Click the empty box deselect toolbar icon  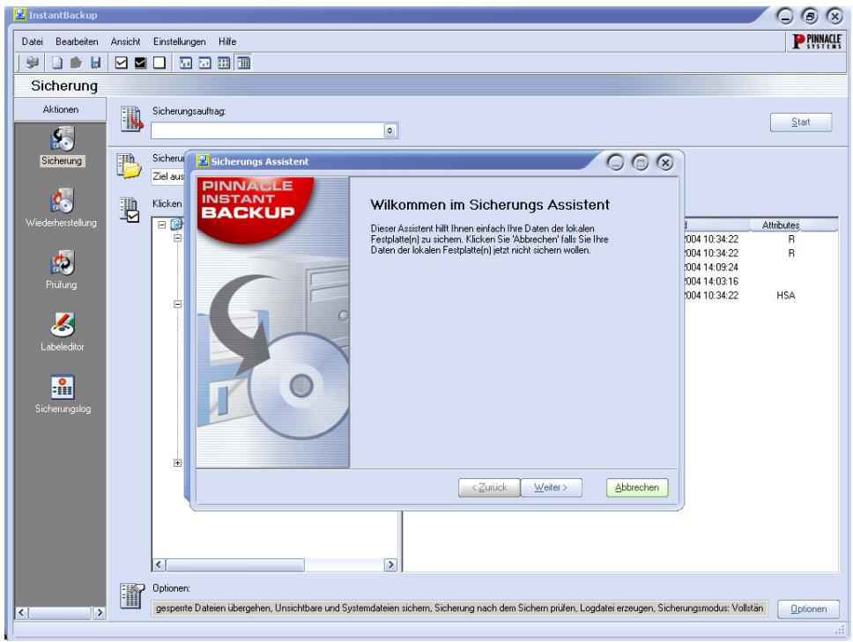[159, 63]
